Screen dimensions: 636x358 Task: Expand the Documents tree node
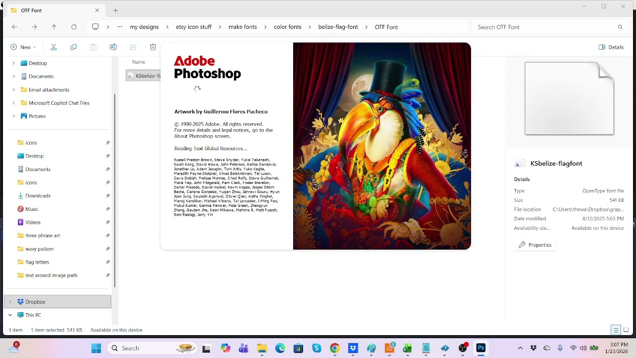(x=13, y=77)
